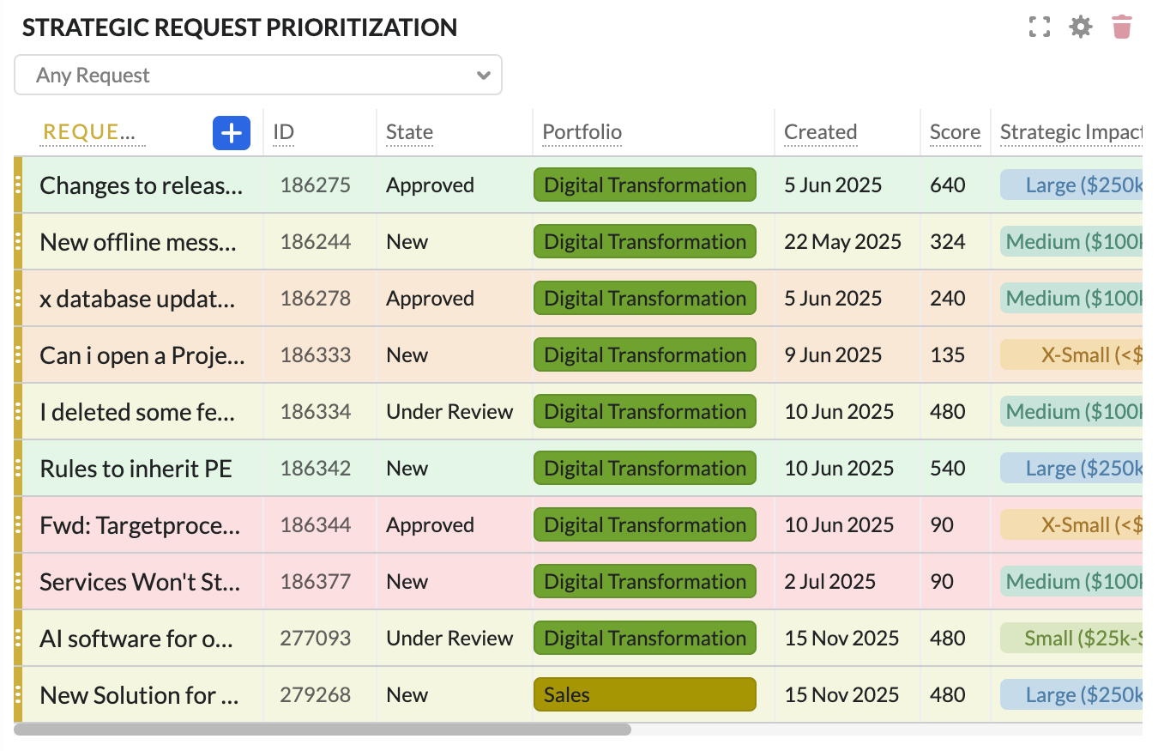Sort by the Score column header
This screenshot has width=1158, height=751.
coord(954,132)
